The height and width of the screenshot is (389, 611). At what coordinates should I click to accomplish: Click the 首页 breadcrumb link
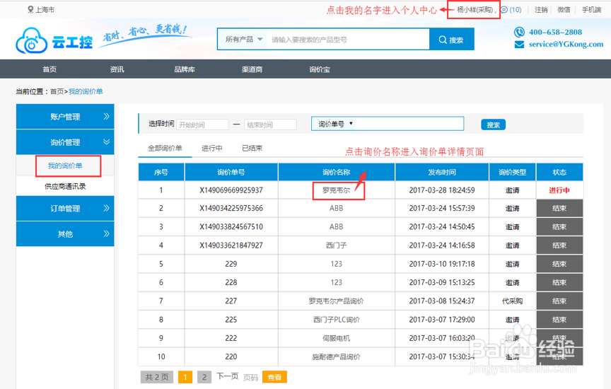point(57,92)
